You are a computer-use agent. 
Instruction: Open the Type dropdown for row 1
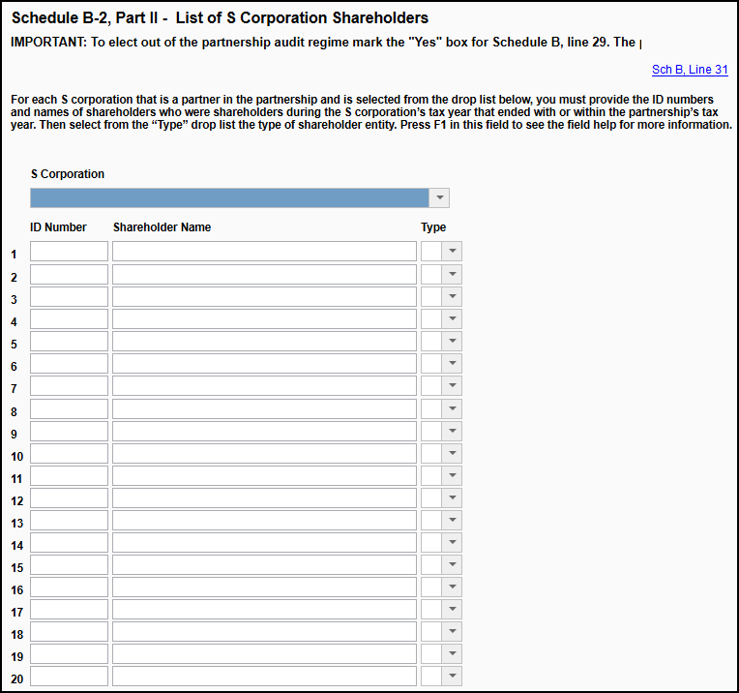[452, 251]
